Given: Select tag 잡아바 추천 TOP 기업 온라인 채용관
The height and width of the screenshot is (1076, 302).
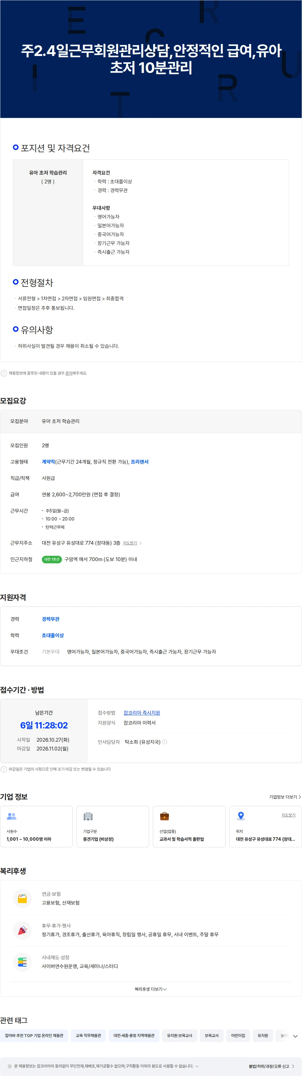Looking at the screenshot, I should 34,1035.
